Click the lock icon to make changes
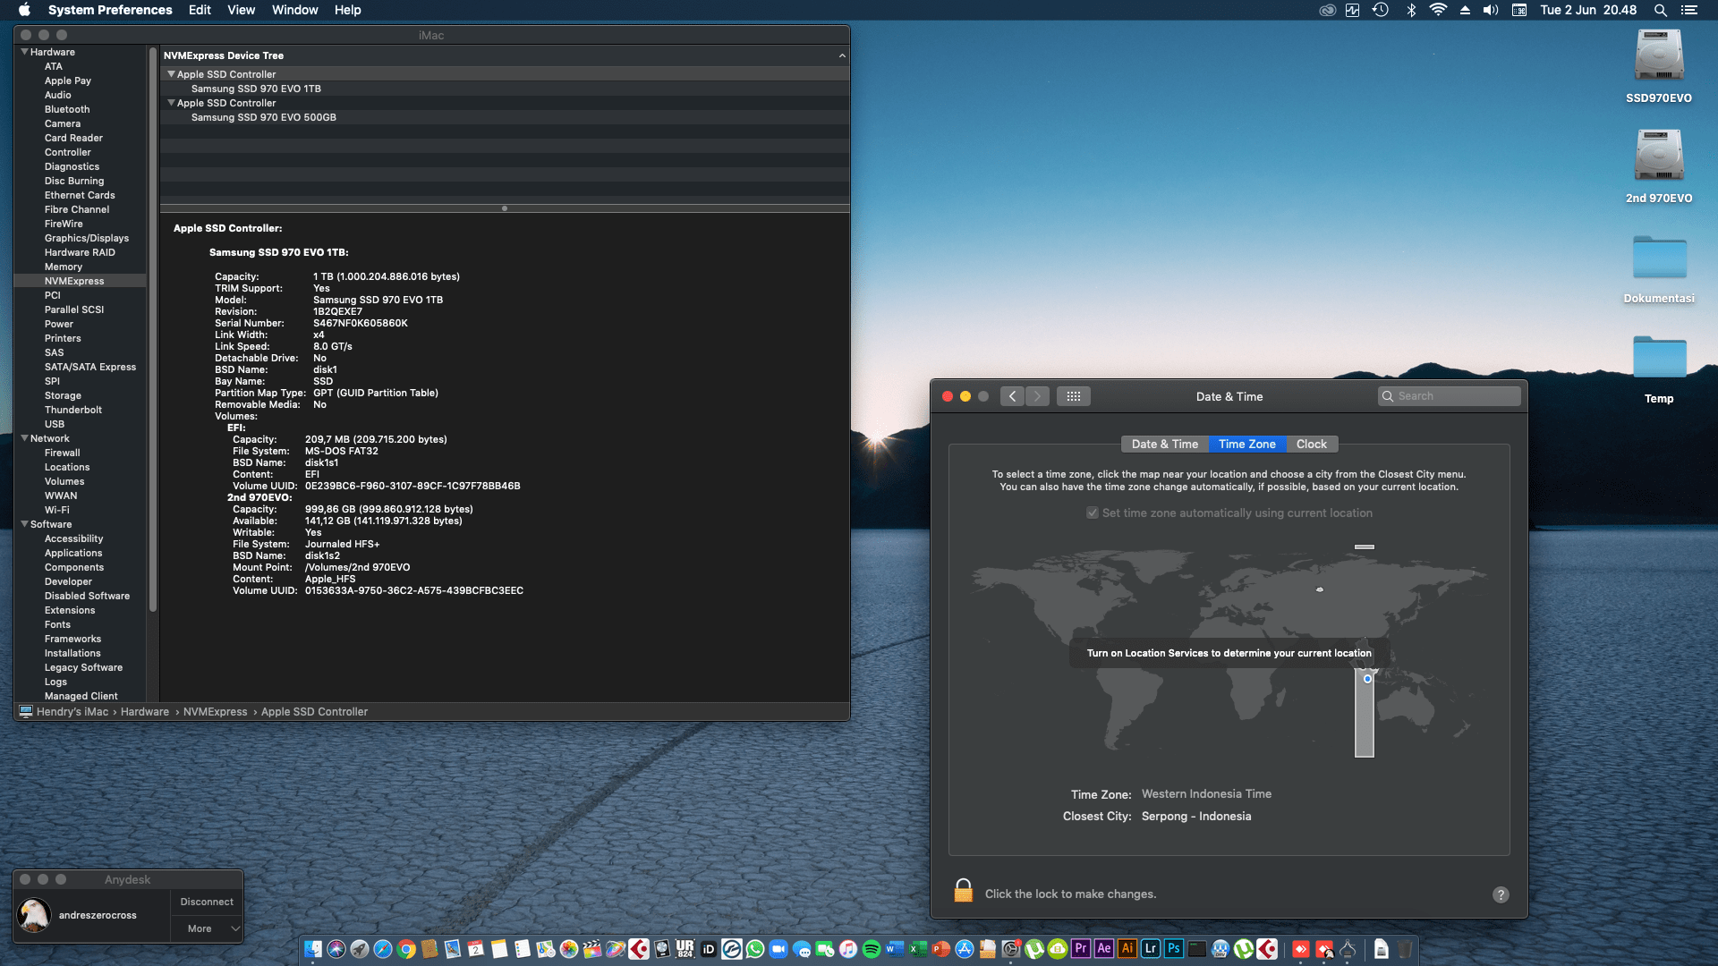This screenshot has height=966, width=1718. pos(963,891)
